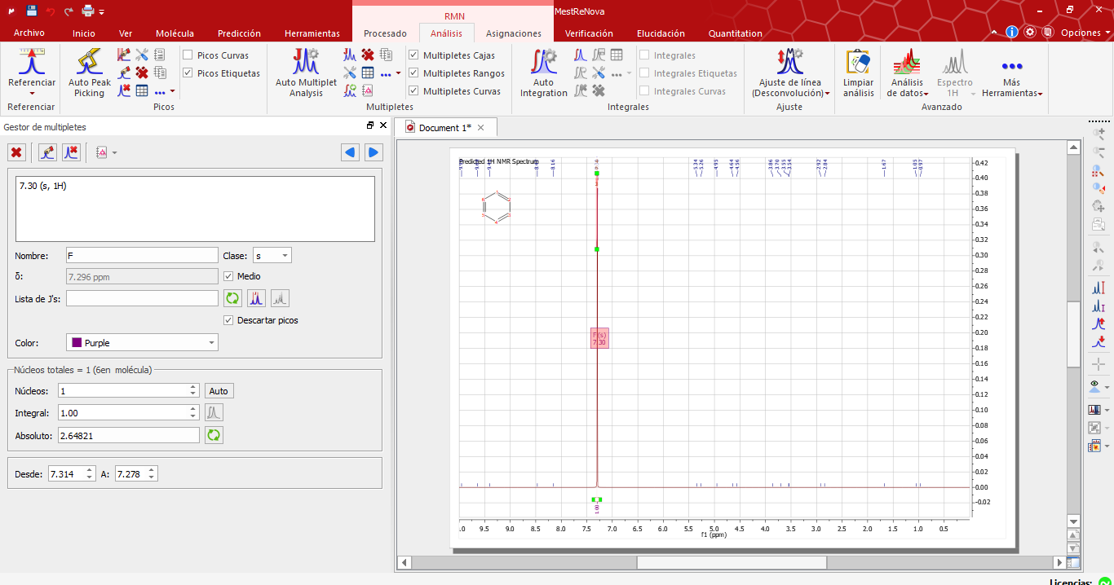Screen dimensions: 1114x585
Task: Click the Nombre input field
Action: [142, 256]
